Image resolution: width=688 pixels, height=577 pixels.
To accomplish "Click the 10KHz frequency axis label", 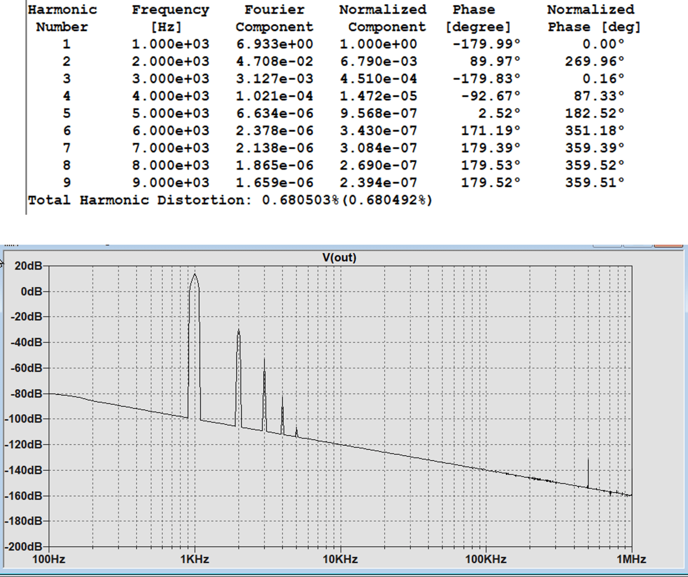I will [340, 559].
